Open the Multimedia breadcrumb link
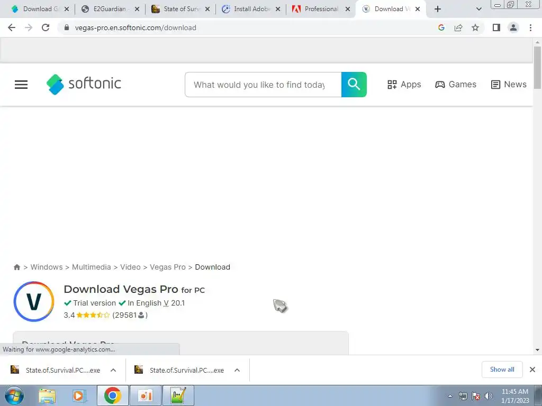Screen dimensions: 542x406 [91, 267]
